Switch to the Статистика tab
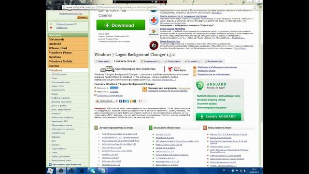The width and height of the screenshot is (309, 174). pos(173,61)
